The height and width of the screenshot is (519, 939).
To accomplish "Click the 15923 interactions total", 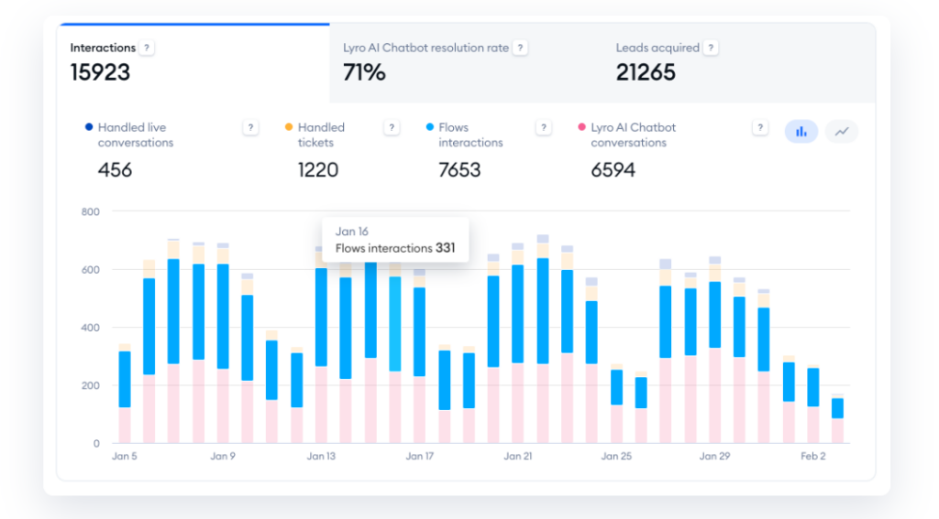I will (x=100, y=73).
